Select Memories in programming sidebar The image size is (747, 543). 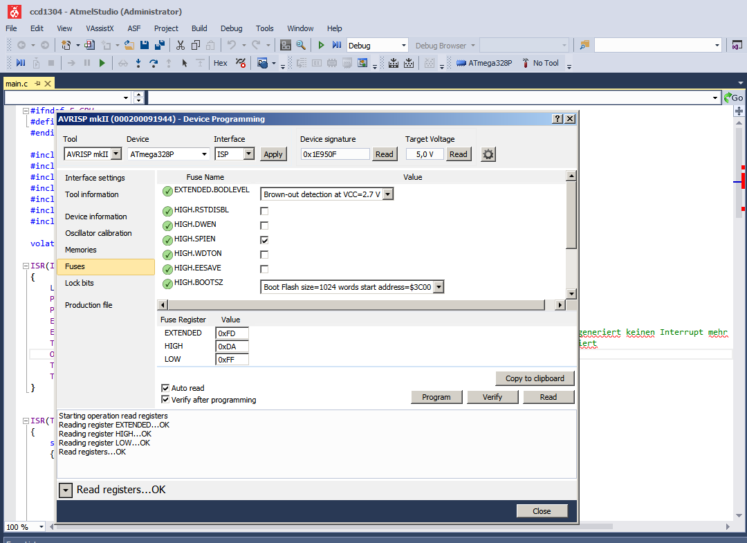click(81, 250)
